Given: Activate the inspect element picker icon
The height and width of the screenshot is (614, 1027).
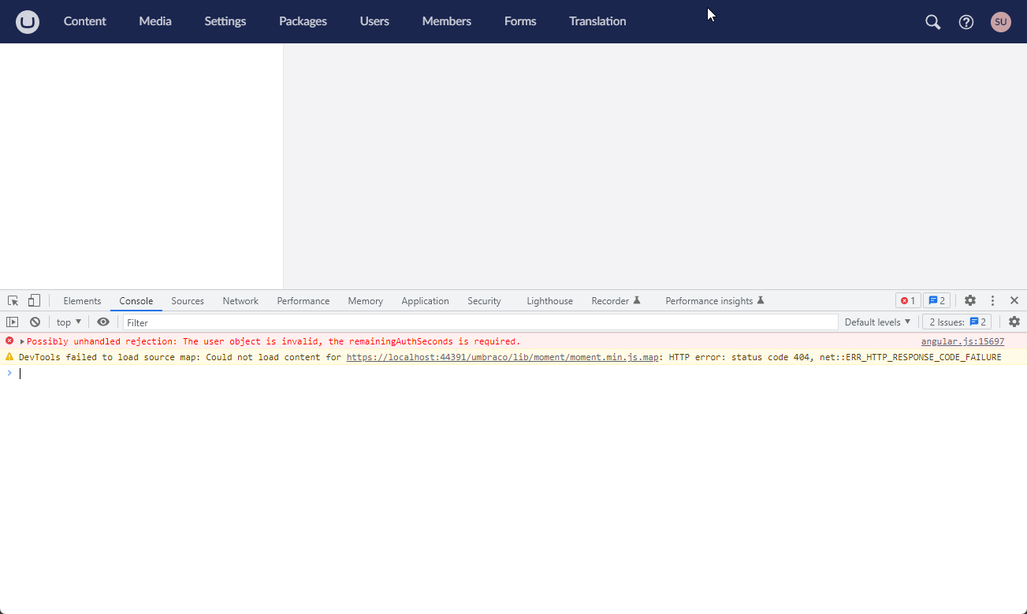Looking at the screenshot, I should [13, 301].
